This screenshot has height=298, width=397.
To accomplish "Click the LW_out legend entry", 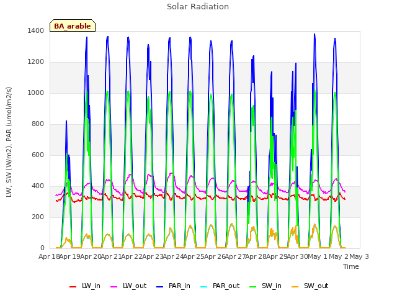I will (128, 286).
